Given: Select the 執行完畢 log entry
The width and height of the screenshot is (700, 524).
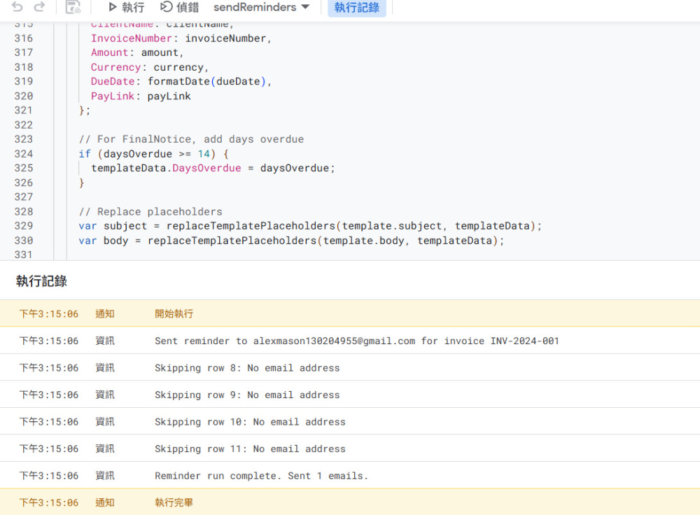Looking at the screenshot, I should (x=350, y=502).
